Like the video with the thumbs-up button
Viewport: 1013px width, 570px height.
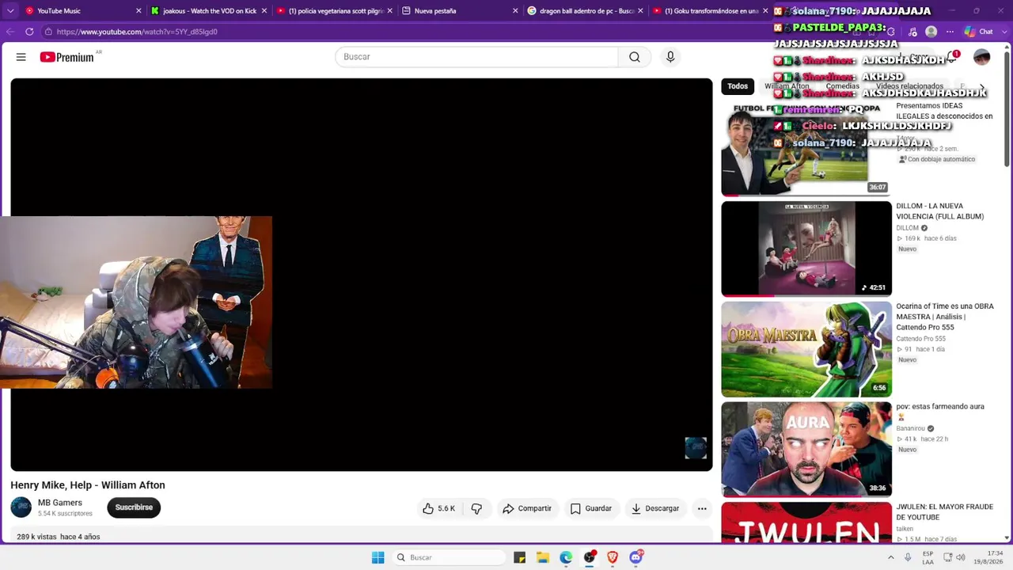coord(439,508)
